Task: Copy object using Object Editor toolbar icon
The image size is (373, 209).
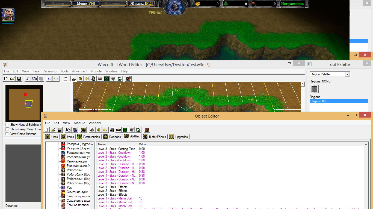Action: [x=68, y=130]
